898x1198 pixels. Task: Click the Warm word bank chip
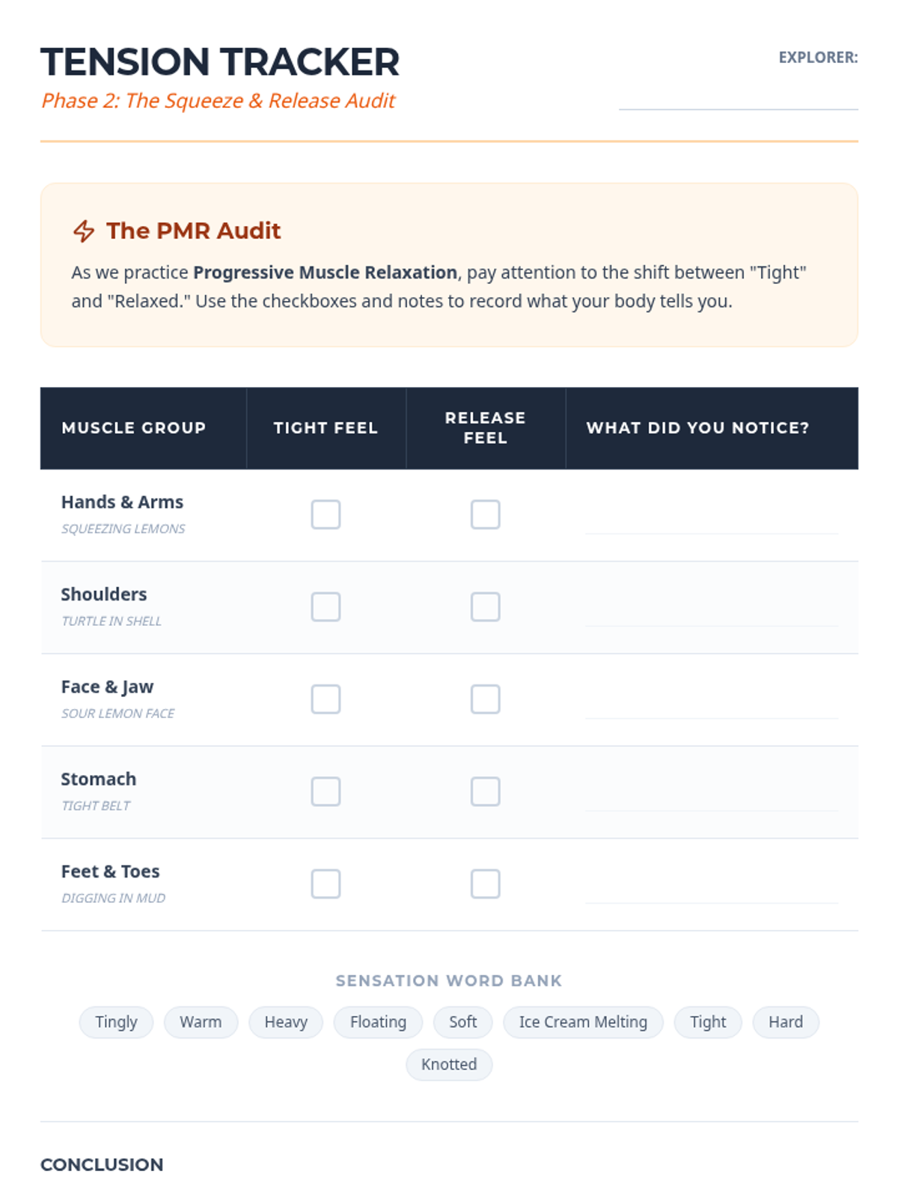(201, 1022)
